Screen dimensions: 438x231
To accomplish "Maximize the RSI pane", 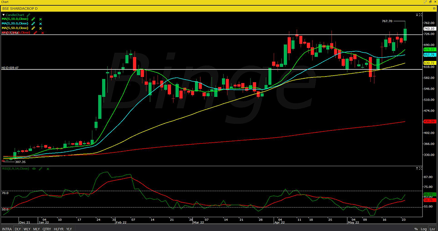I will tap(420, 168).
